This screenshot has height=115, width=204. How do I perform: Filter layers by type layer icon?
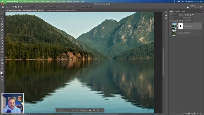[x=185, y=15]
